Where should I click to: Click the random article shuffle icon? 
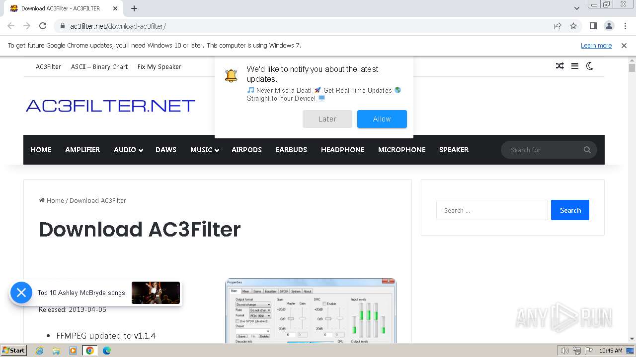(x=560, y=66)
